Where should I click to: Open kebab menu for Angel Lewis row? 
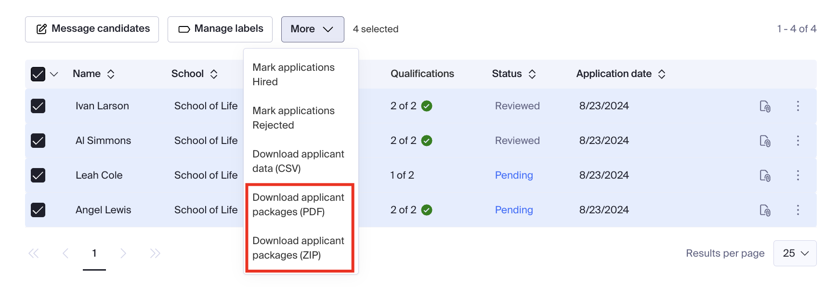(x=798, y=210)
